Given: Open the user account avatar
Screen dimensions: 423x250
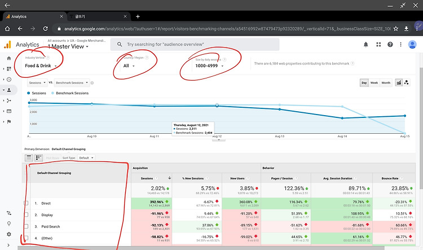Looking at the screenshot, I should (412, 45).
